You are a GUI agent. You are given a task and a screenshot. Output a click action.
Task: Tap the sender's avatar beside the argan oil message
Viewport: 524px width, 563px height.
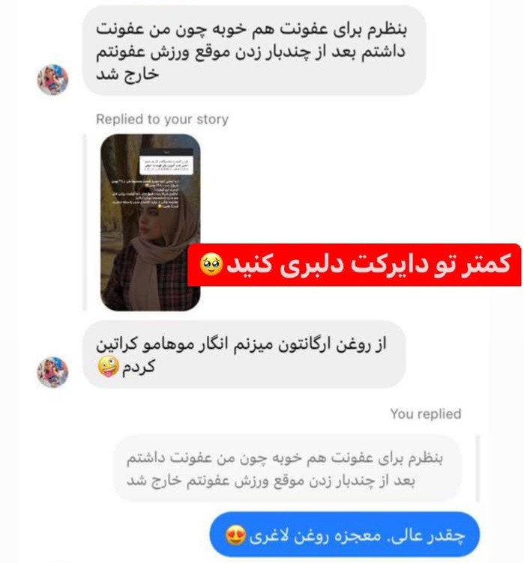[53, 372]
